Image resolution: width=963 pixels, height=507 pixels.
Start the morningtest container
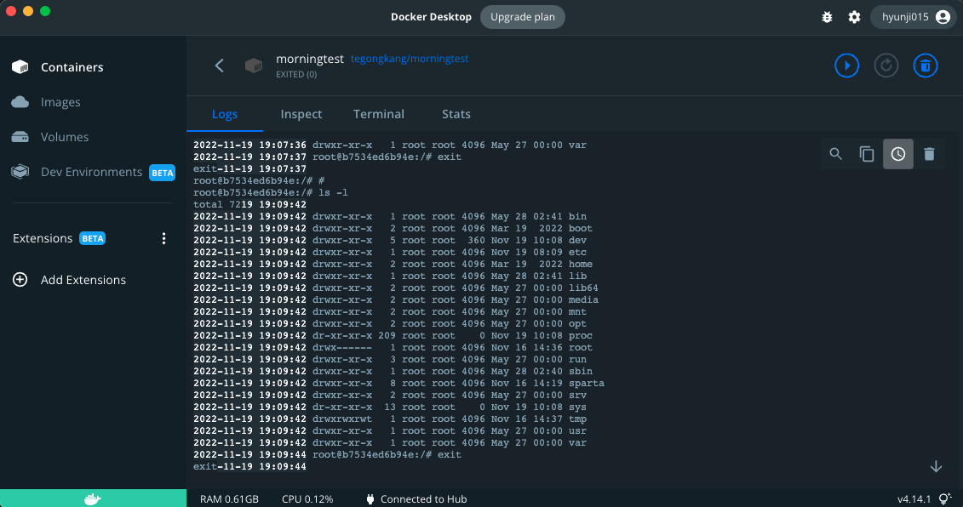[x=846, y=65]
